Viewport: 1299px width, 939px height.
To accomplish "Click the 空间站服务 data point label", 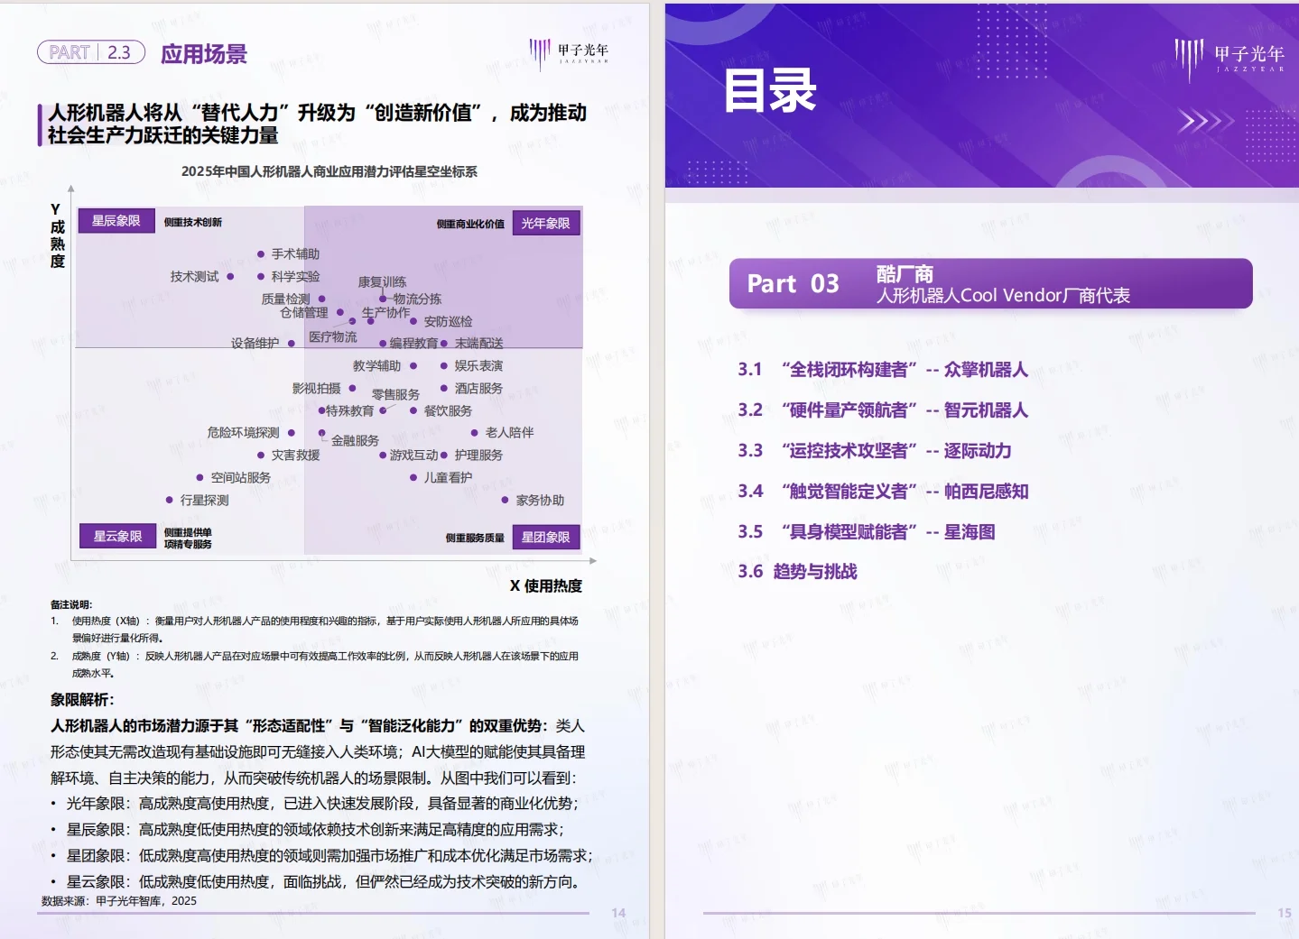I will tap(240, 478).
